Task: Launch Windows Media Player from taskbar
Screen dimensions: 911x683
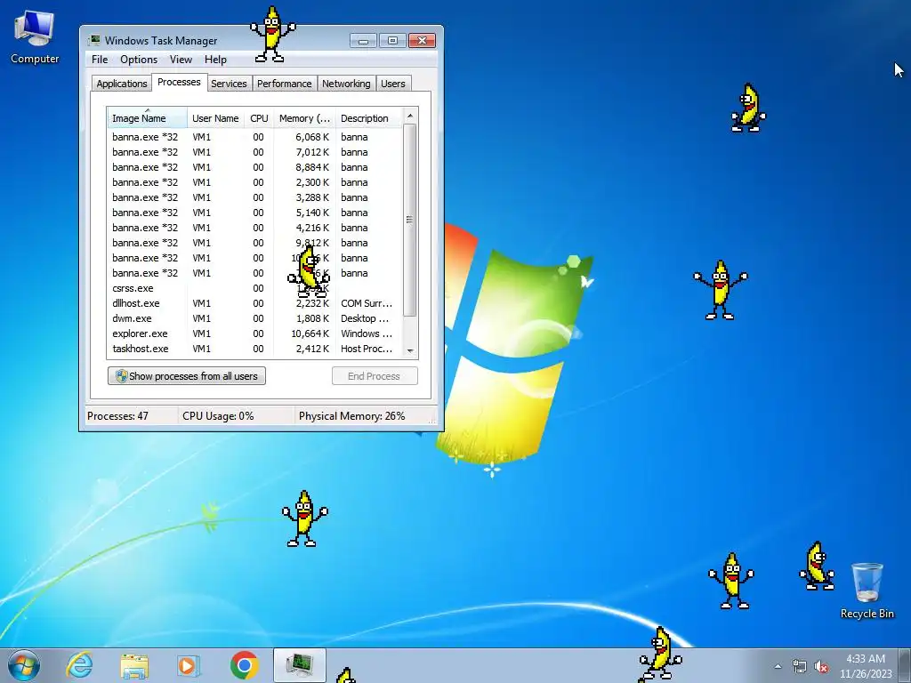Action: coord(189,665)
